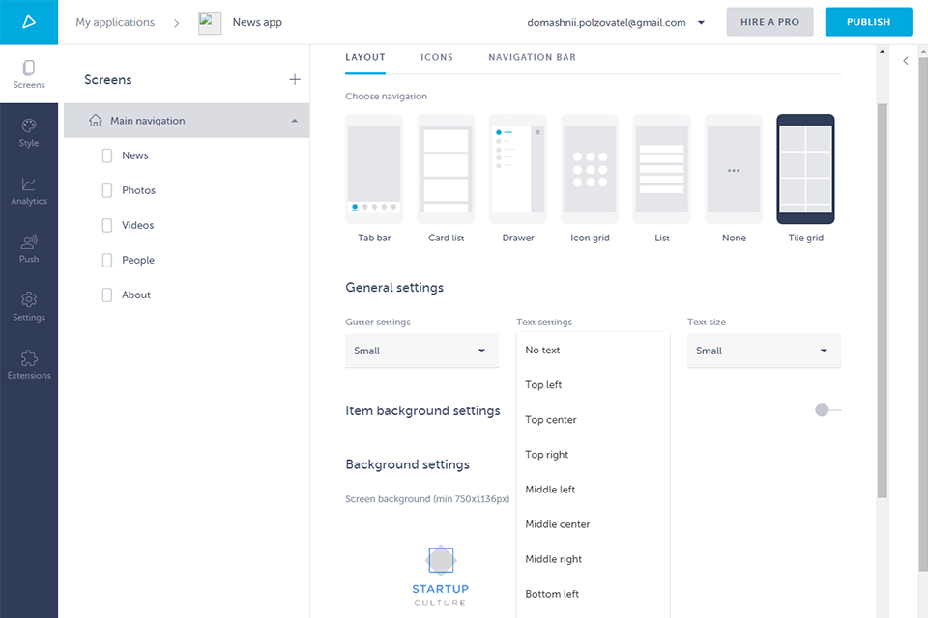Add a new screen with plus icon
Image resolution: width=928 pixels, height=618 pixels.
[x=295, y=79]
